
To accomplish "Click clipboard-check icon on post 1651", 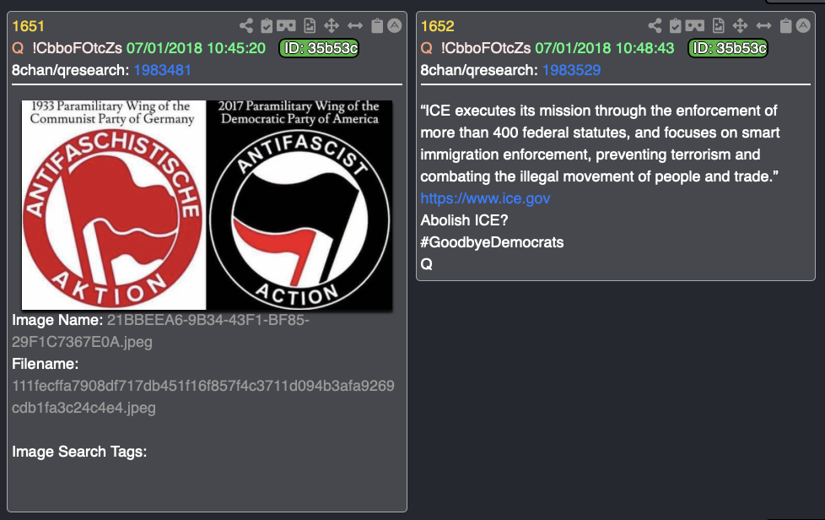I will 267,26.
